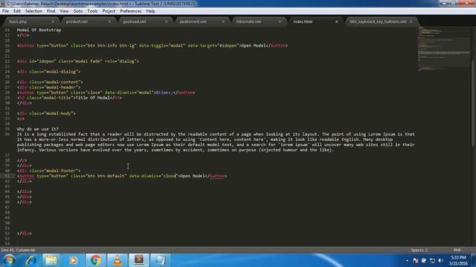Image resolution: width=476 pixels, height=267 pixels.
Task: Change the PHP syntax in status bar
Action: (x=457, y=250)
